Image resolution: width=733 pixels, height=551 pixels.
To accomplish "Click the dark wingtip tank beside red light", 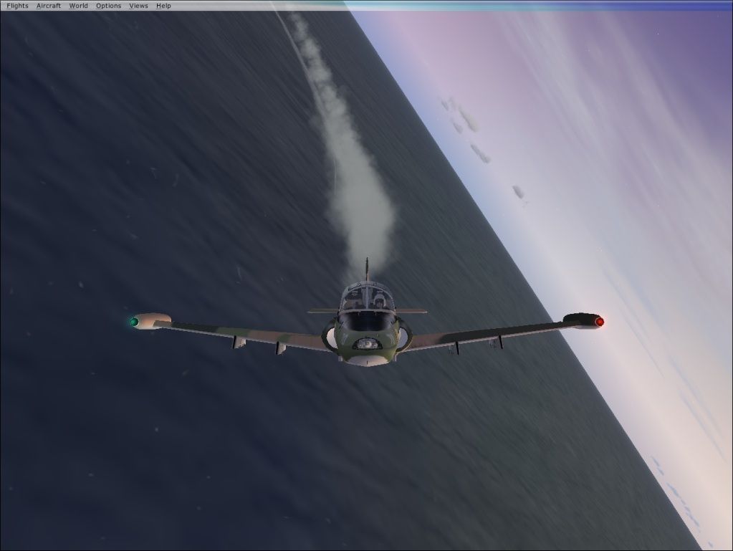I will click(580, 320).
